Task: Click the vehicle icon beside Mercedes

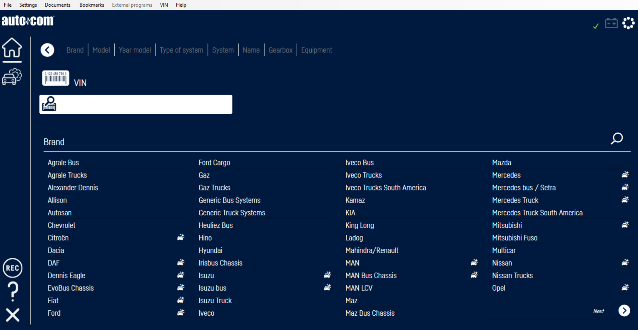Action: click(625, 175)
